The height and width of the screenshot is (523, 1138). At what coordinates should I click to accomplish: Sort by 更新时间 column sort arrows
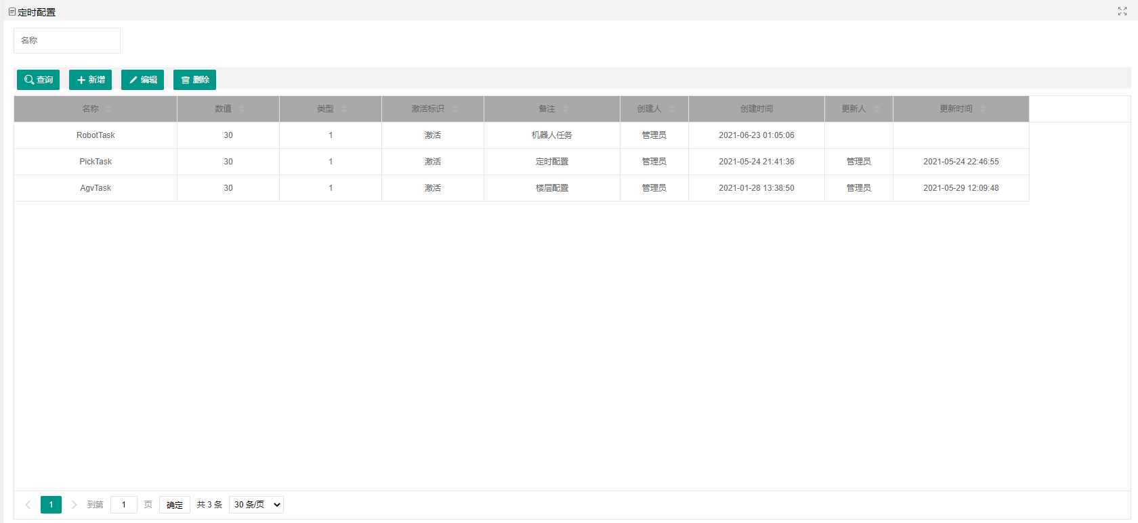983,109
